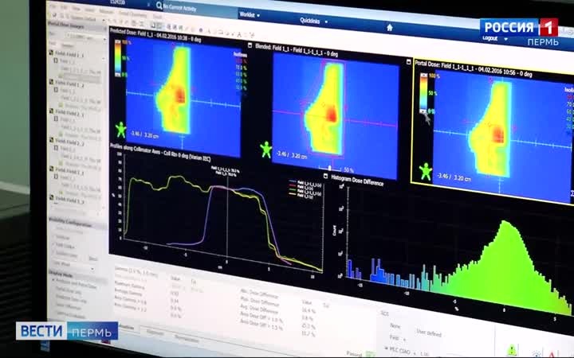Click the Display Mode section header

(61, 274)
